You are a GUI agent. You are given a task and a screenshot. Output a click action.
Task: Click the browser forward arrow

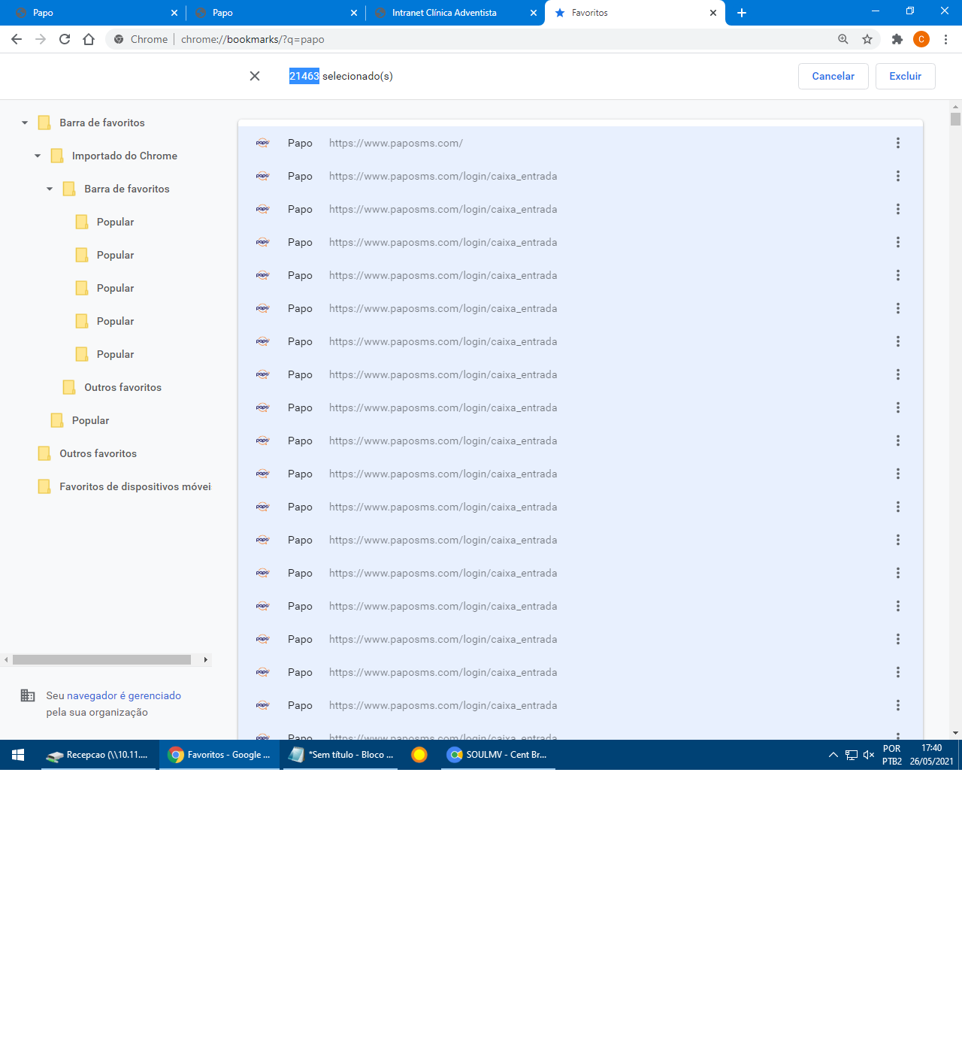point(41,39)
